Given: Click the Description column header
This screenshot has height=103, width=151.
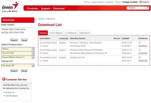Looking at the screenshot, I should 45,38.
